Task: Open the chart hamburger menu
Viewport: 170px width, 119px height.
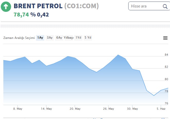Action: pos(165,38)
